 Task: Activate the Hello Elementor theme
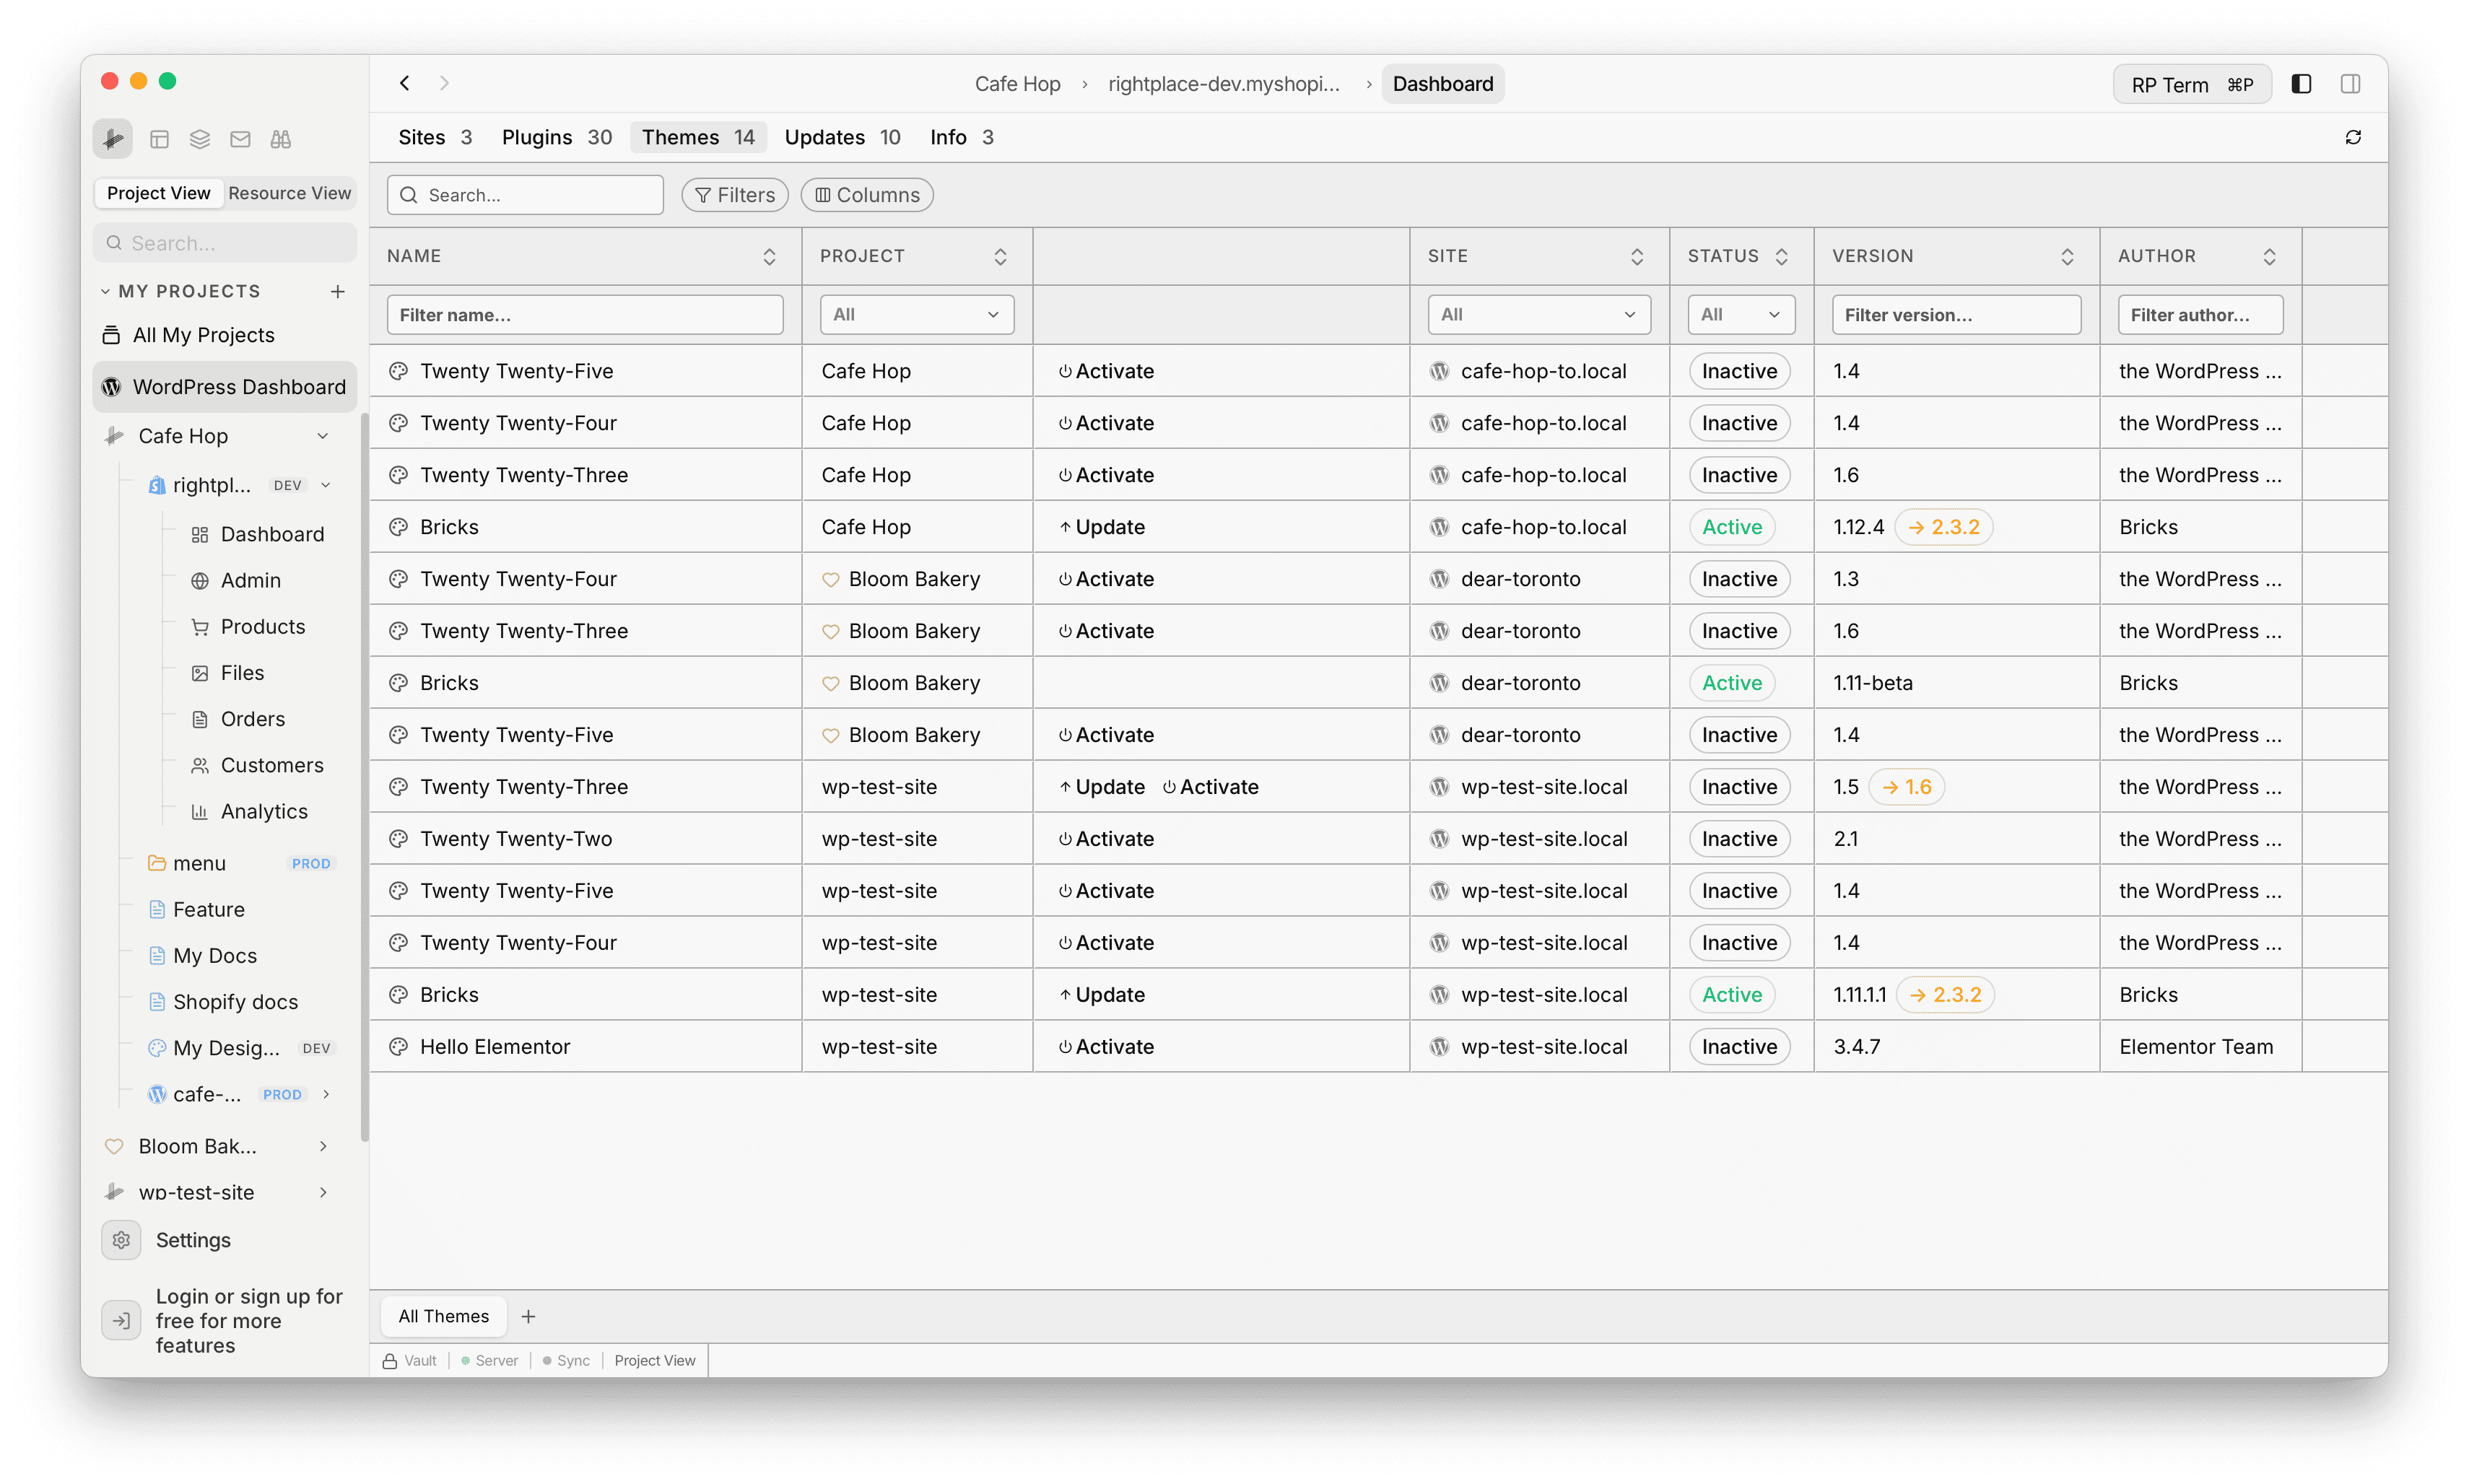tap(1106, 1046)
